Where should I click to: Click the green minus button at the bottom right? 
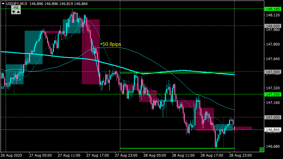(x=262, y=149)
